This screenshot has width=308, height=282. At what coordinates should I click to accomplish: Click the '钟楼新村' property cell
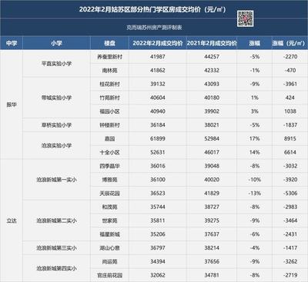[109, 125]
